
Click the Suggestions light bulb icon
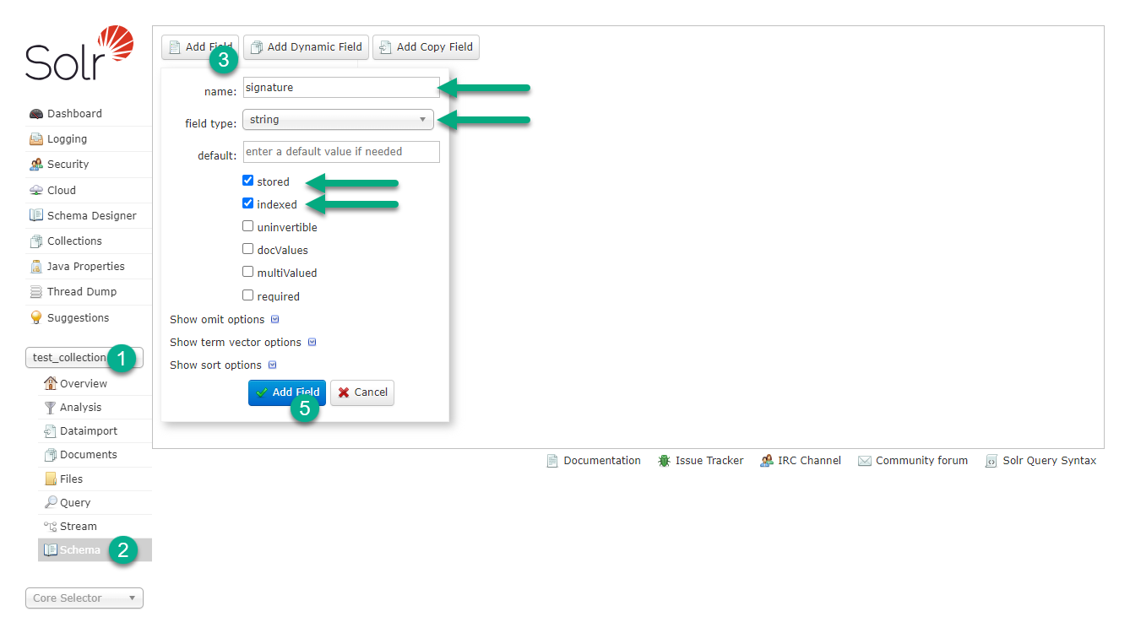(x=35, y=317)
